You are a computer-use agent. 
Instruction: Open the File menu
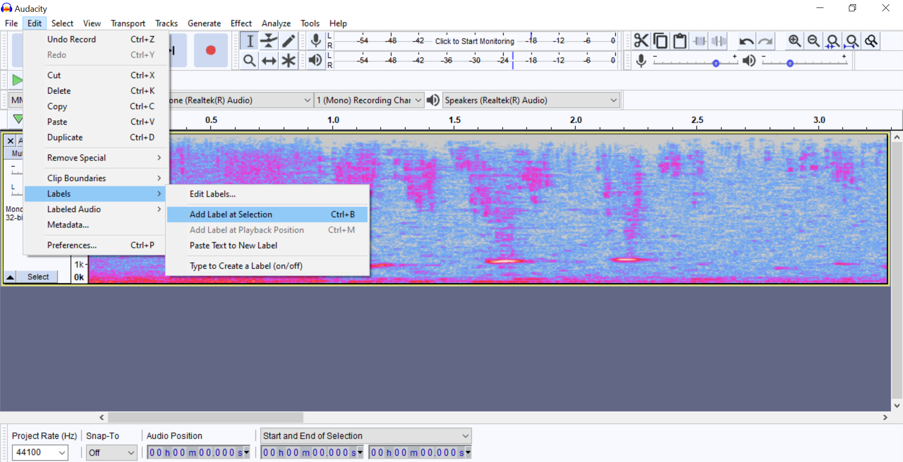(x=11, y=23)
